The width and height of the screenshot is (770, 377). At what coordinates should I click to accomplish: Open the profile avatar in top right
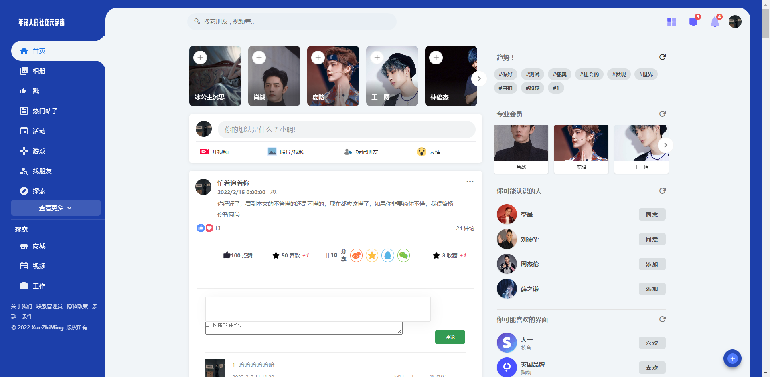coord(735,22)
